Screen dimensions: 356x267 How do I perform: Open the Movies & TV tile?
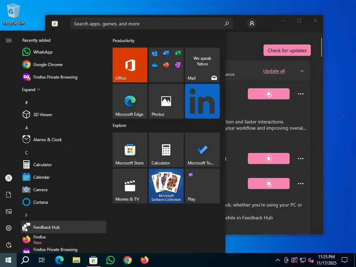point(130,186)
